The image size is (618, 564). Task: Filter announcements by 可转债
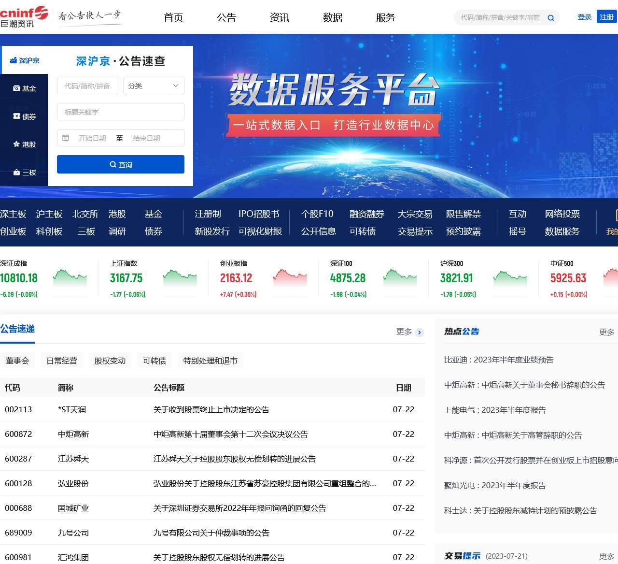click(154, 361)
